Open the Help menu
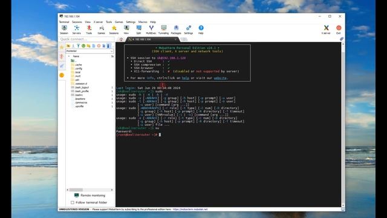The width and height of the screenshot is (387, 218). pos(153,22)
